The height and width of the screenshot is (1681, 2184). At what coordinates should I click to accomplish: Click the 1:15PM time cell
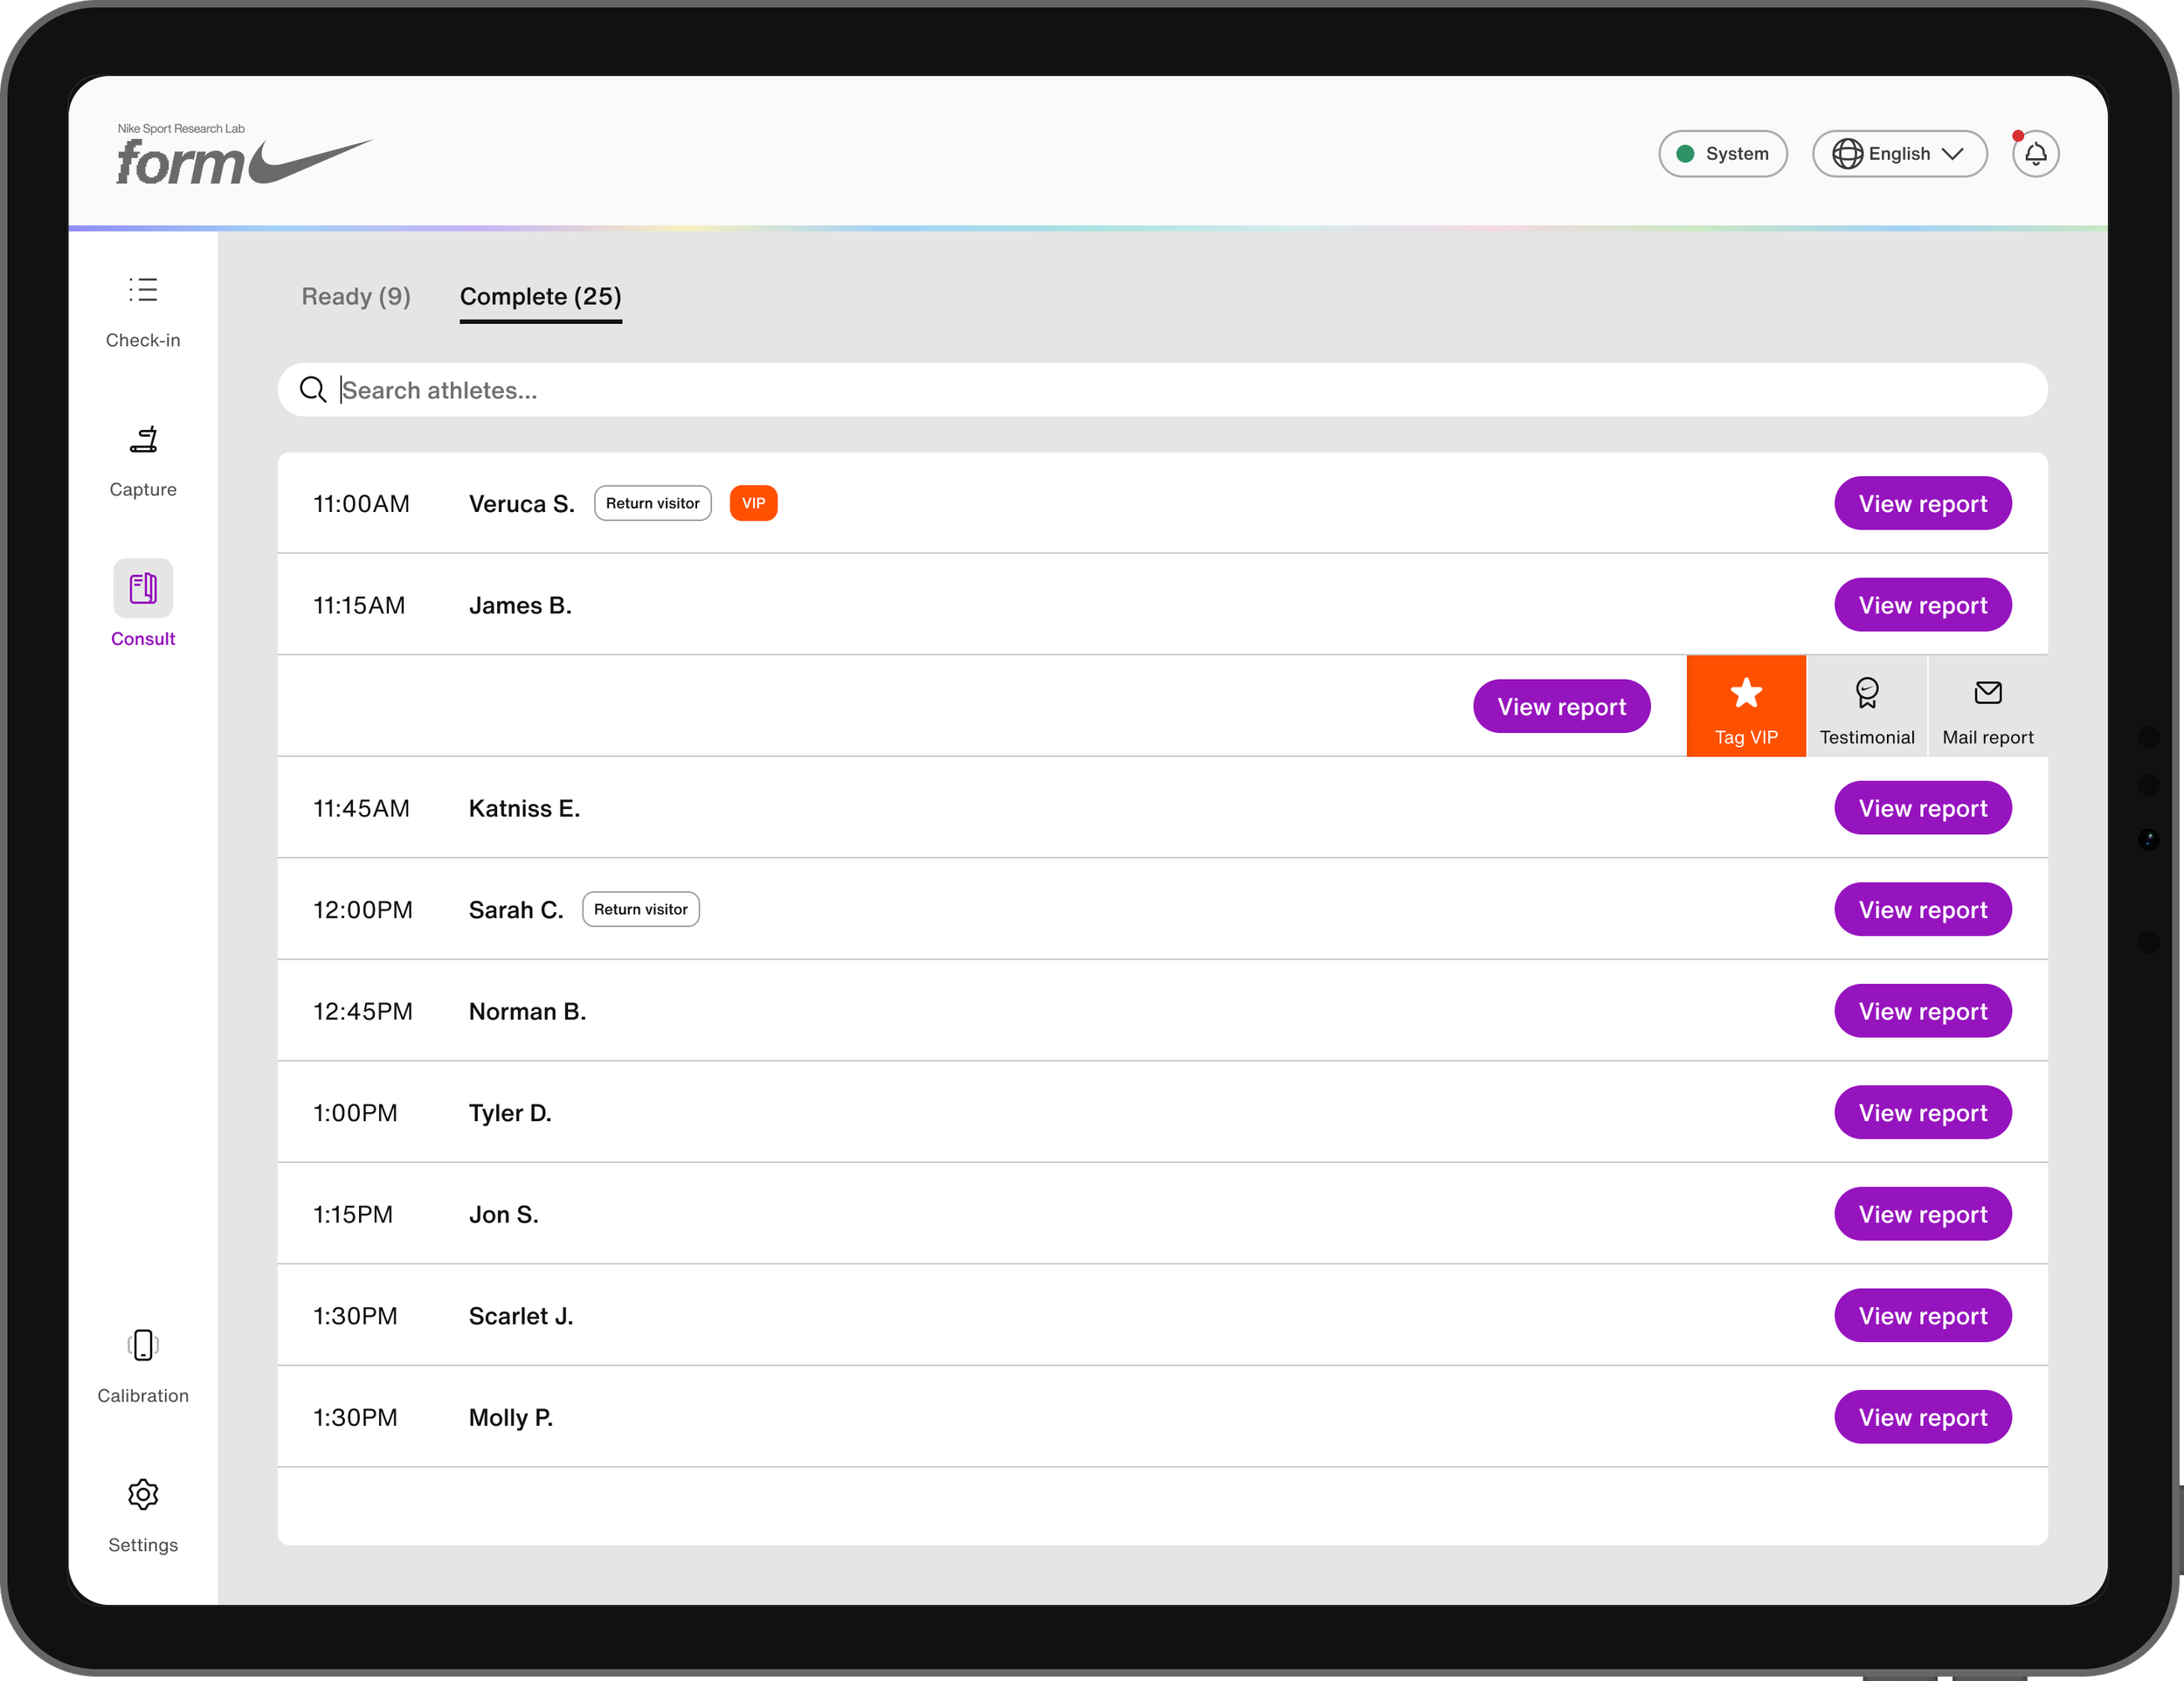coord(352,1214)
